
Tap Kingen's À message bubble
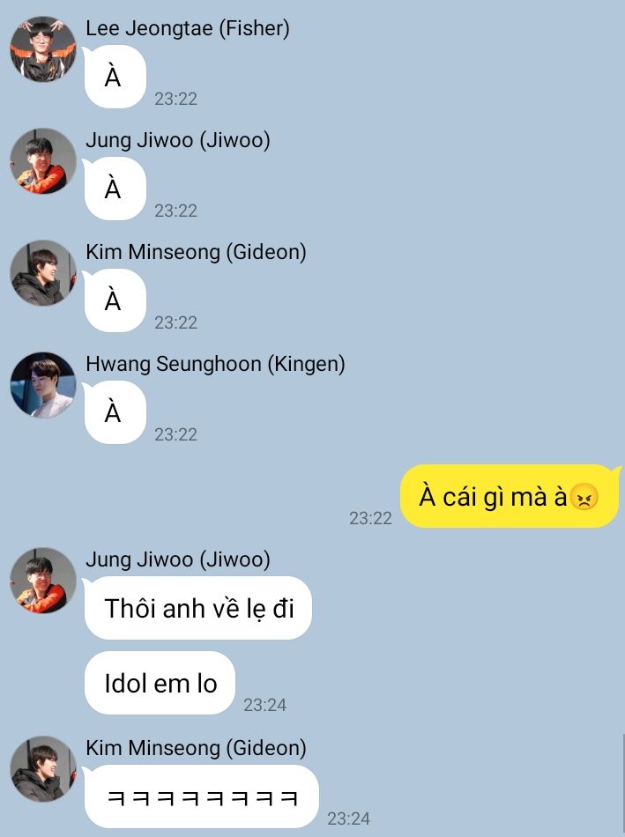click(115, 412)
